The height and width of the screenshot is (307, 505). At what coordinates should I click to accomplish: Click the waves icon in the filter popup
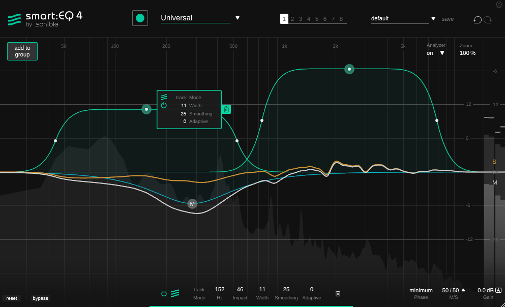[164, 97]
